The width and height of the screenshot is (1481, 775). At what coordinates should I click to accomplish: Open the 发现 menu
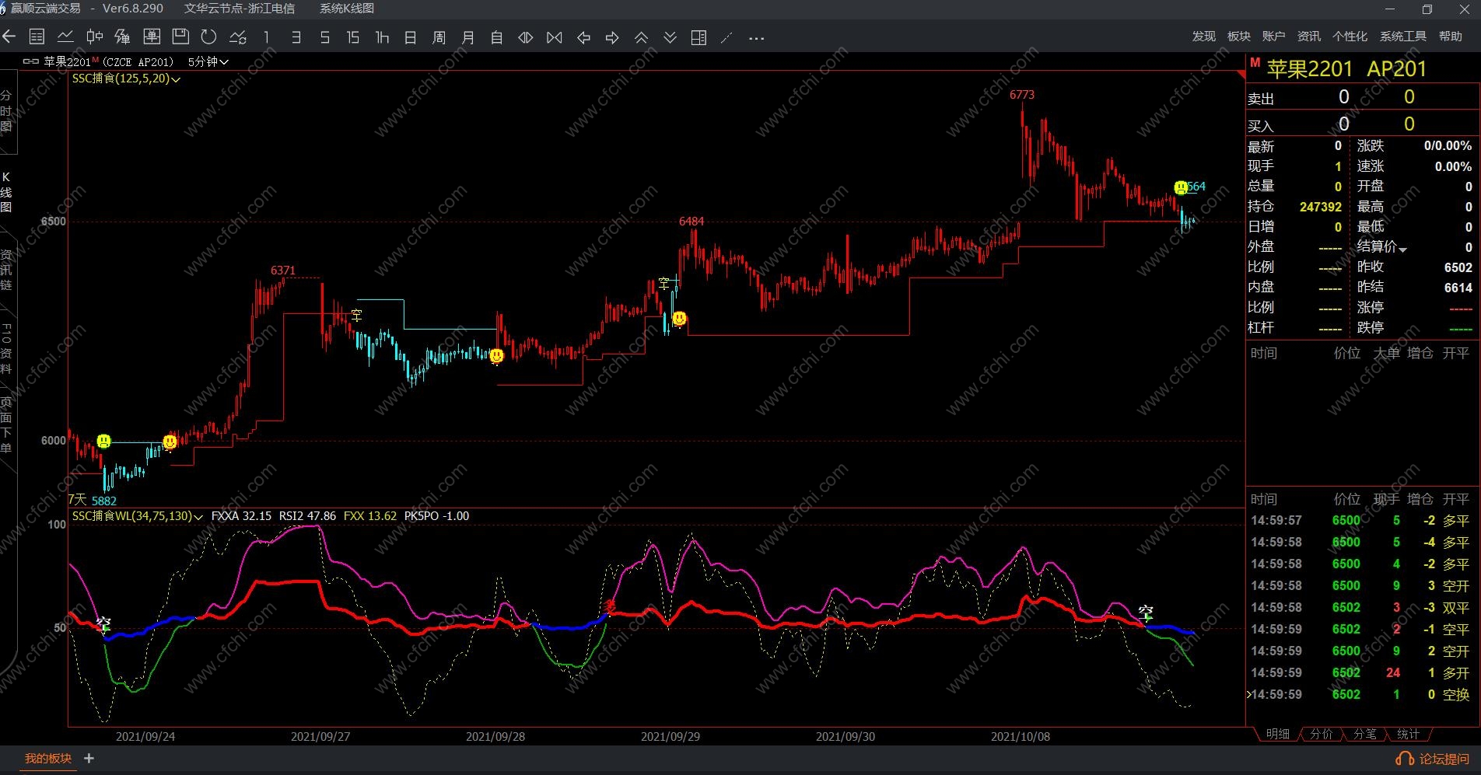1203,36
